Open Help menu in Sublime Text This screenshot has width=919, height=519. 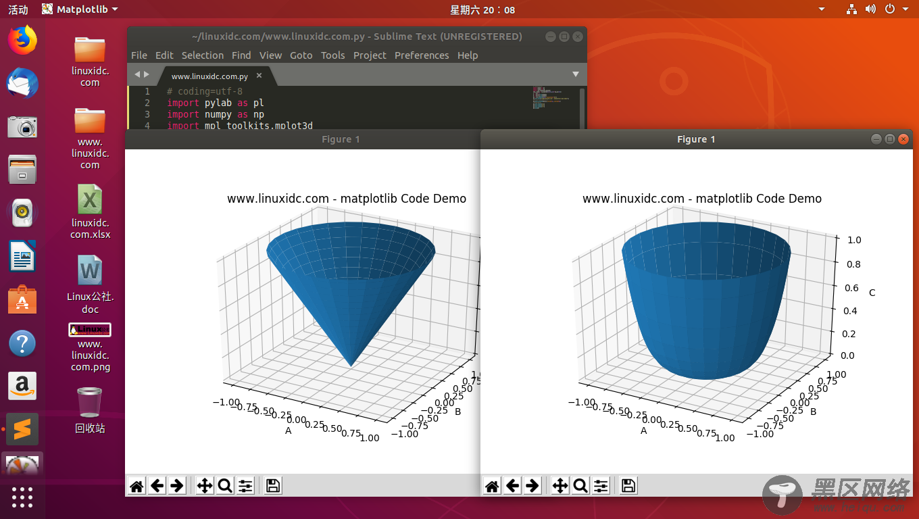tap(468, 55)
